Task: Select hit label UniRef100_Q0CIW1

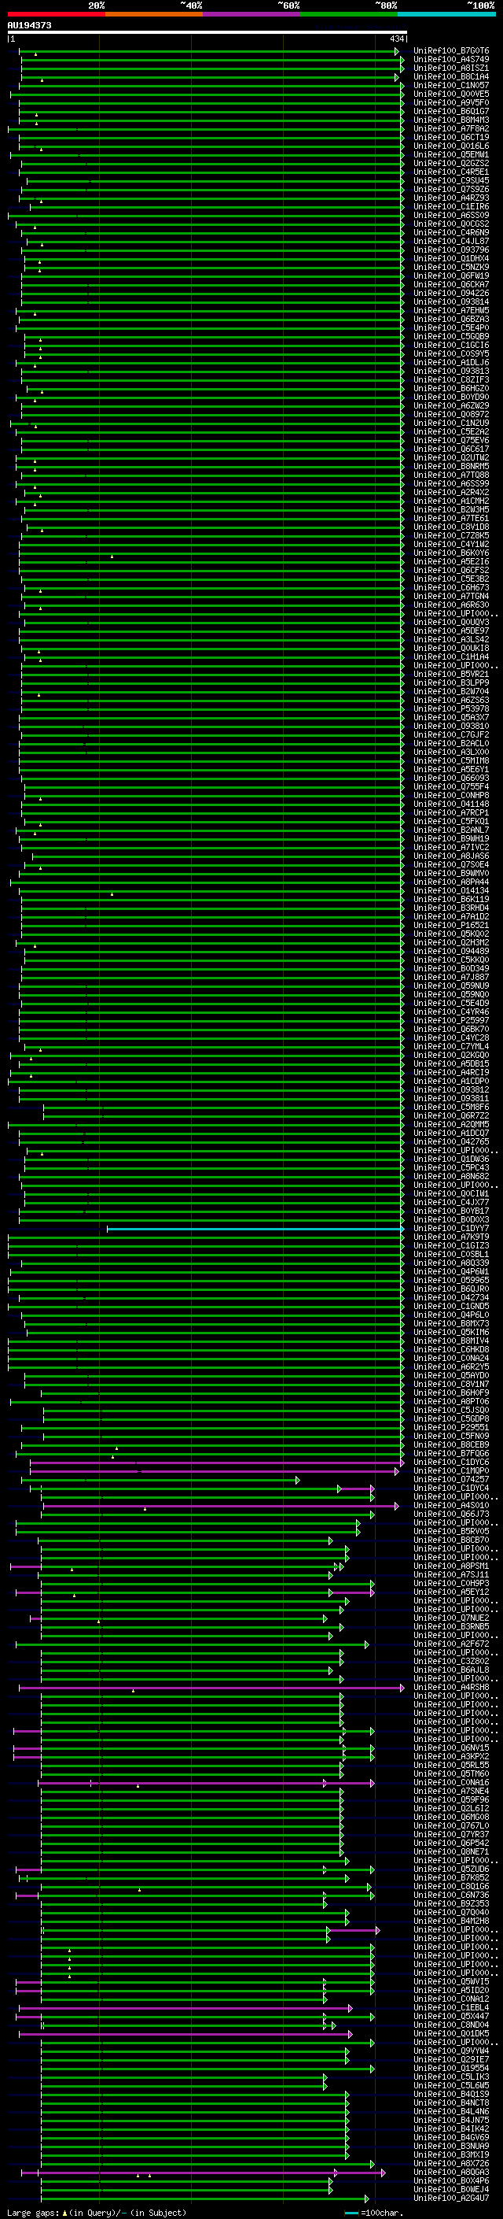Action: tap(451, 1194)
